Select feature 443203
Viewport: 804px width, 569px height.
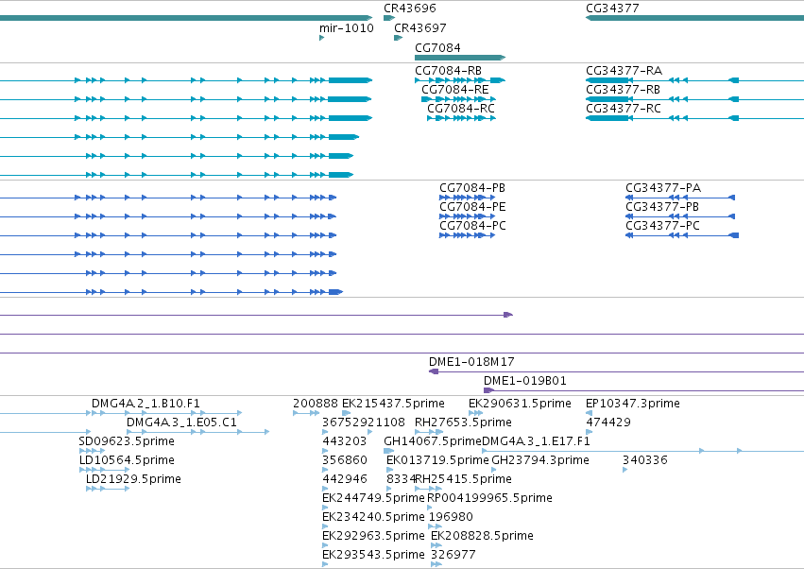click(x=345, y=441)
